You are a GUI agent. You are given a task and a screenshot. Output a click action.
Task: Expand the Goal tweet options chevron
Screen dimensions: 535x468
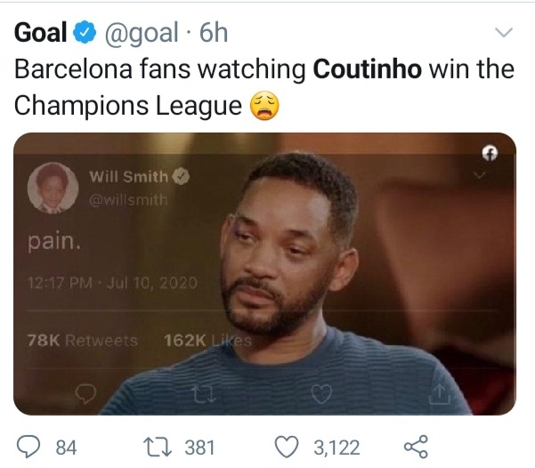click(x=503, y=34)
